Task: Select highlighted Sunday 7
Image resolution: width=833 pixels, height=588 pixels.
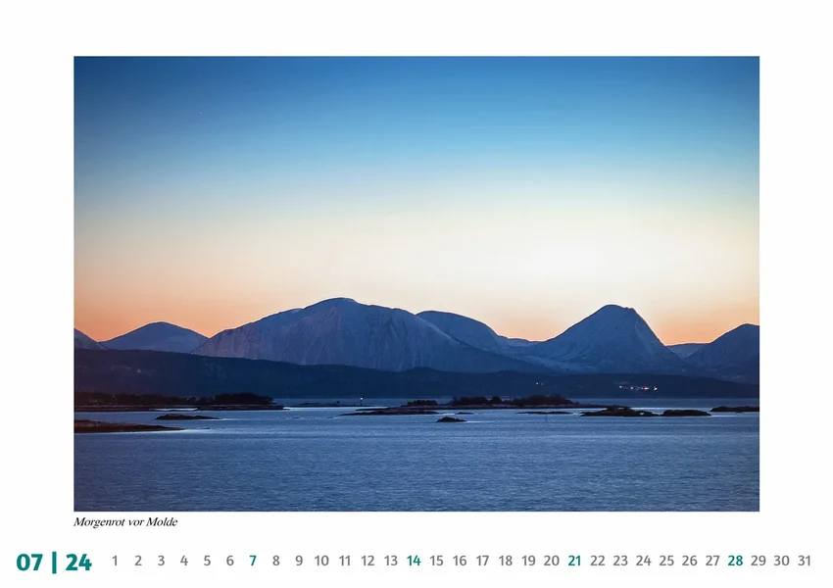Action: pos(253,561)
